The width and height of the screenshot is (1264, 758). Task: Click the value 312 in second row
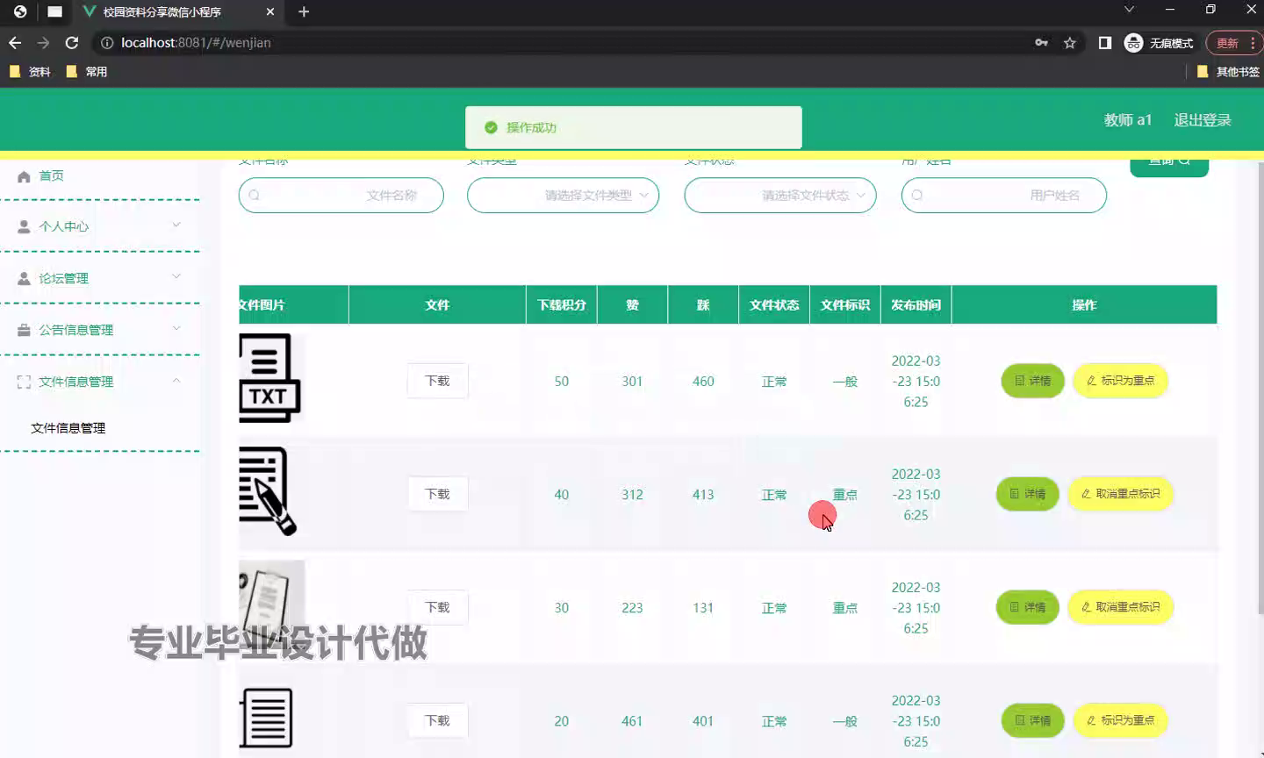click(632, 495)
